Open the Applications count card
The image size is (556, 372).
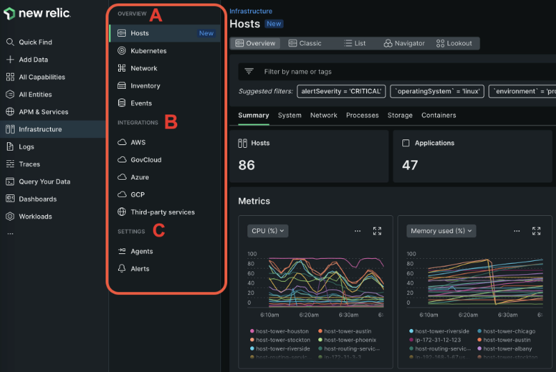click(473, 156)
